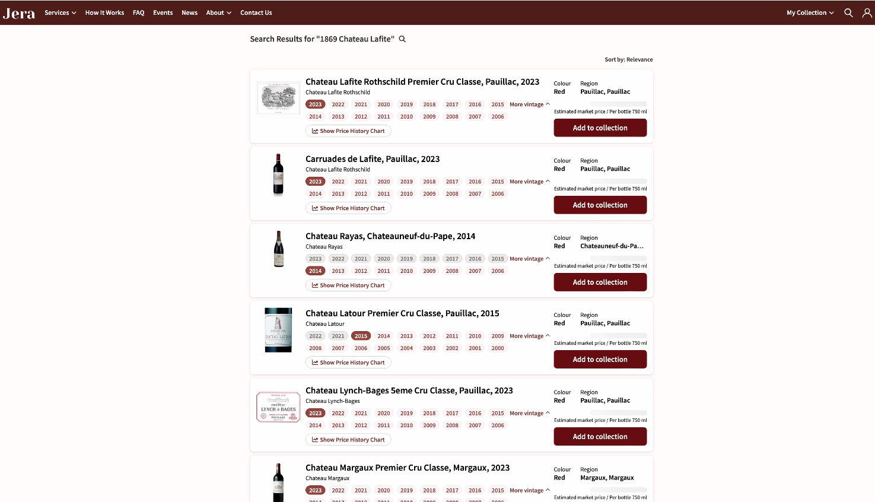Open How It Works page
The width and height of the screenshot is (875, 502).
click(105, 12)
